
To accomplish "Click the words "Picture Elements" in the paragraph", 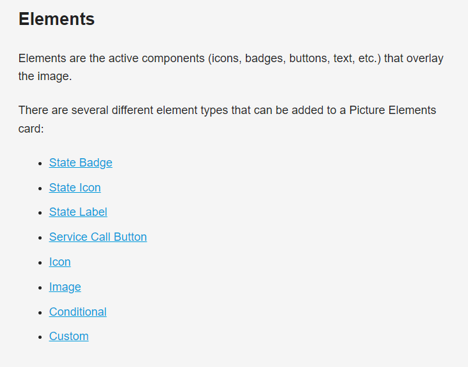I will tap(392, 110).
